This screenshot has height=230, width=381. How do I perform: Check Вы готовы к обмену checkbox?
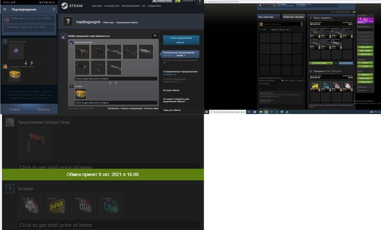pyautogui.click(x=311, y=63)
